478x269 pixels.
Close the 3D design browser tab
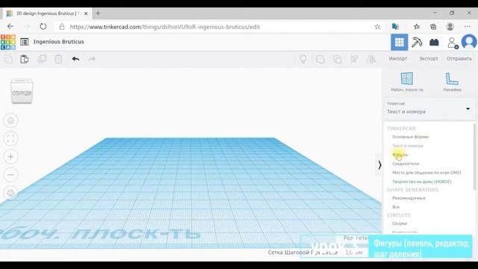point(86,13)
